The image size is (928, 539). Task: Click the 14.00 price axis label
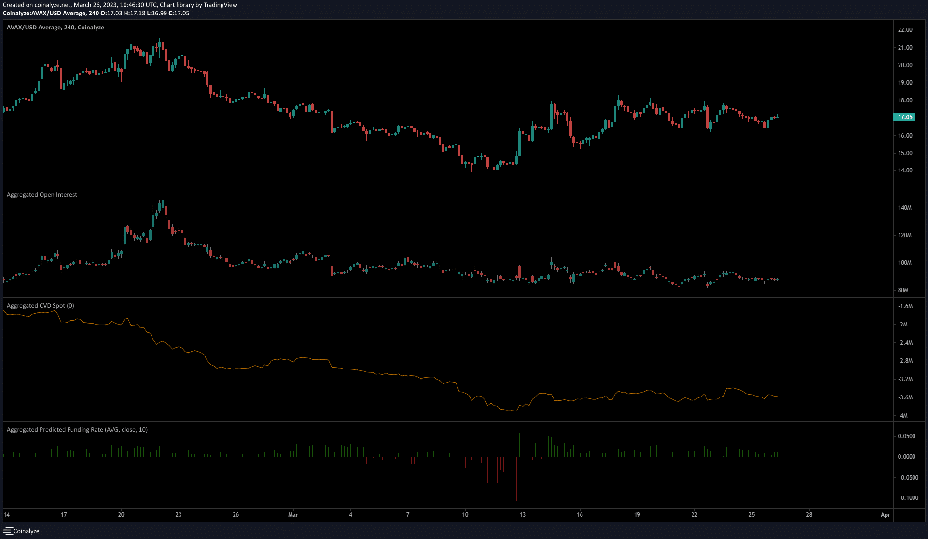pos(905,170)
